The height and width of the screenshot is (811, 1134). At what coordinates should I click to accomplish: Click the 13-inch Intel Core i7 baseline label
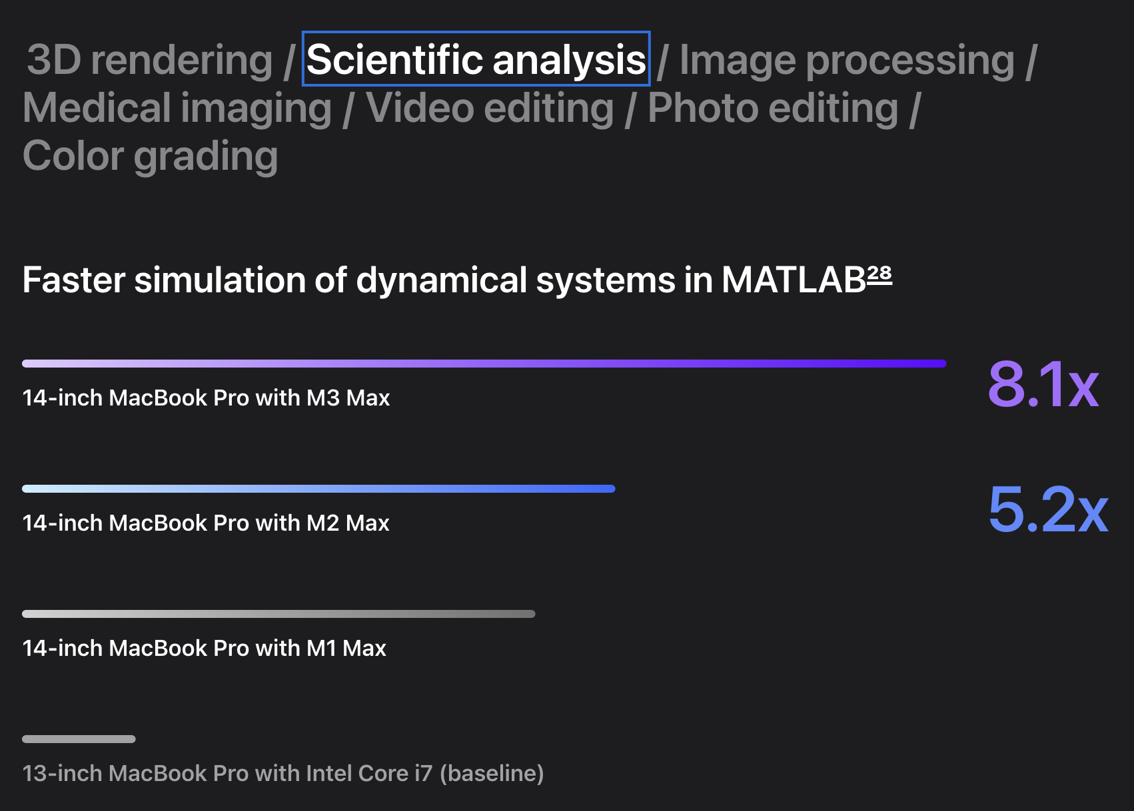point(283,773)
